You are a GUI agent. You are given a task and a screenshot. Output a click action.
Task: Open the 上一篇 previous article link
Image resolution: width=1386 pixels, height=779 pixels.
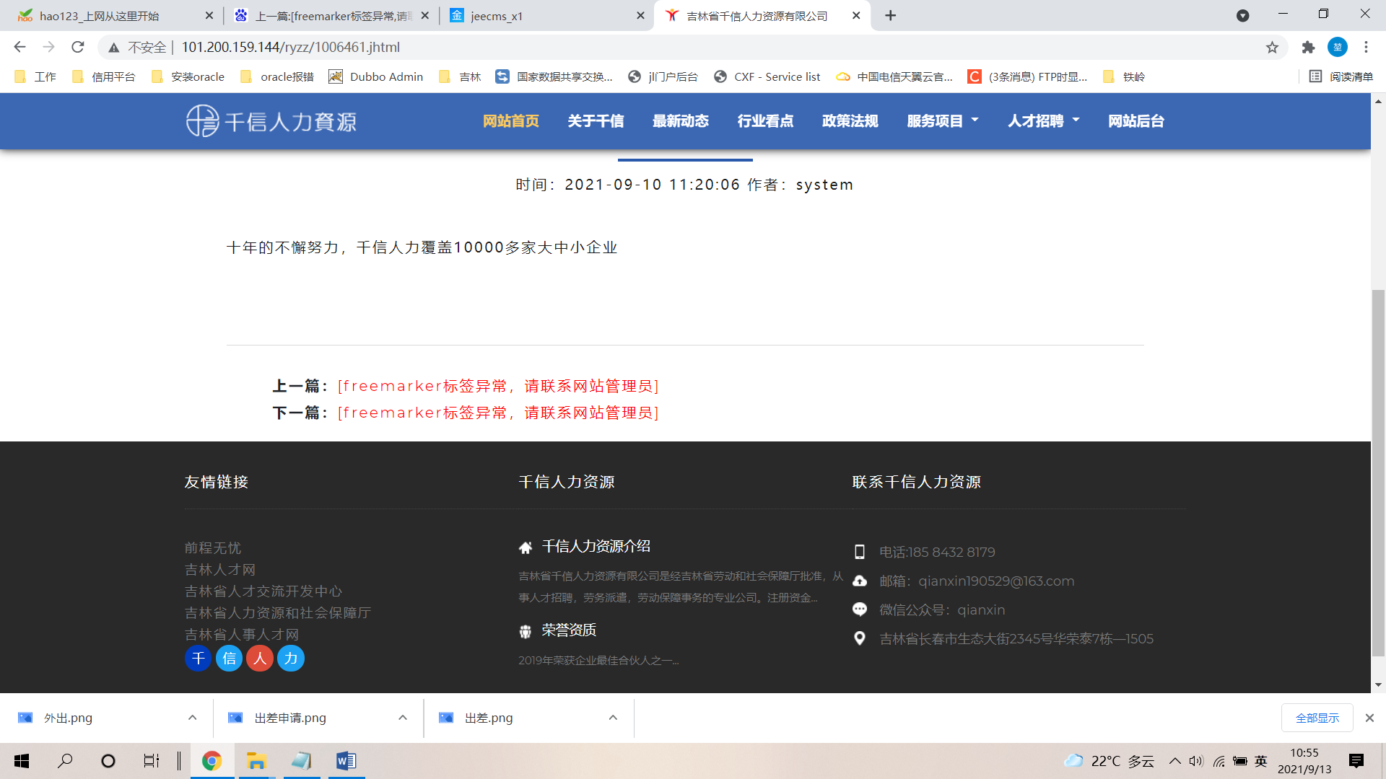coord(497,386)
